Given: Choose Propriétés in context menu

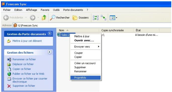Looking at the screenshot, I should (85, 78).
